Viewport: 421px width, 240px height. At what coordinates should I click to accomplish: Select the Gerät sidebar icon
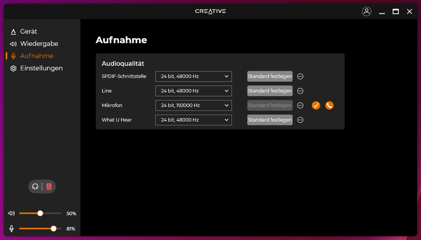pos(13,31)
